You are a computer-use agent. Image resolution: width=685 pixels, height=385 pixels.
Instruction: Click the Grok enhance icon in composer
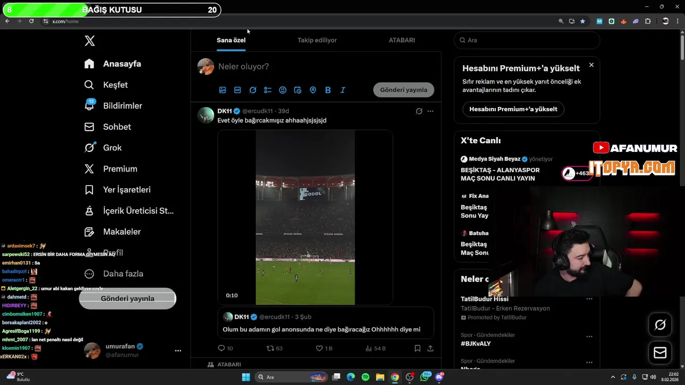[x=253, y=90]
